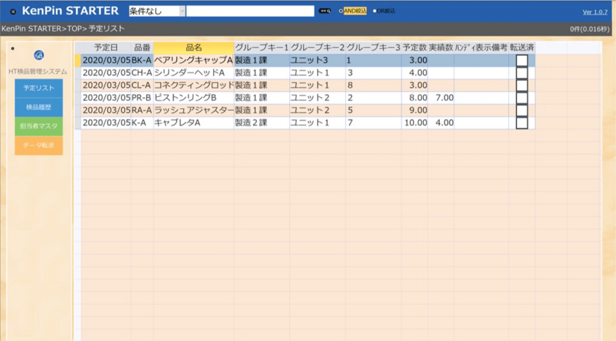Click the small dot icon at sidebar top
The width and height of the screenshot is (616, 341).
pyautogui.click(x=13, y=48)
